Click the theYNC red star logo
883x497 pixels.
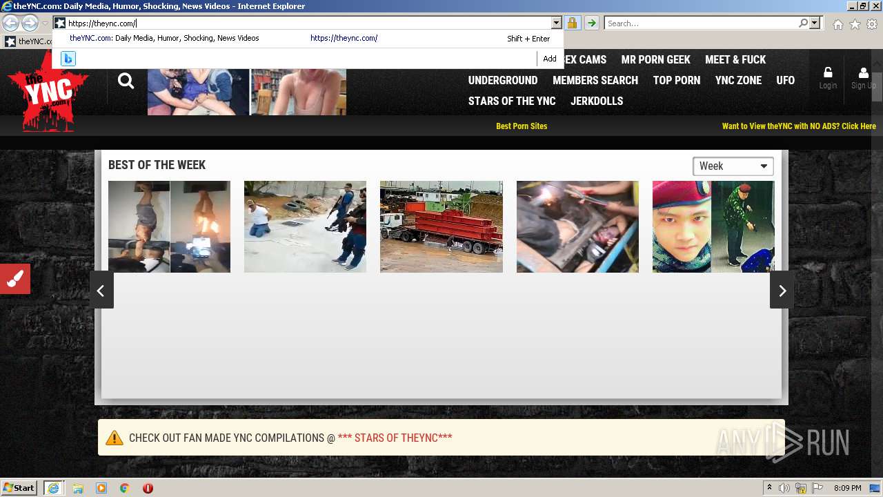coord(48,90)
